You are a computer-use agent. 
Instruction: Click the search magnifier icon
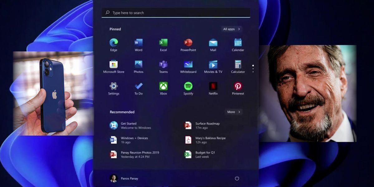click(108, 13)
